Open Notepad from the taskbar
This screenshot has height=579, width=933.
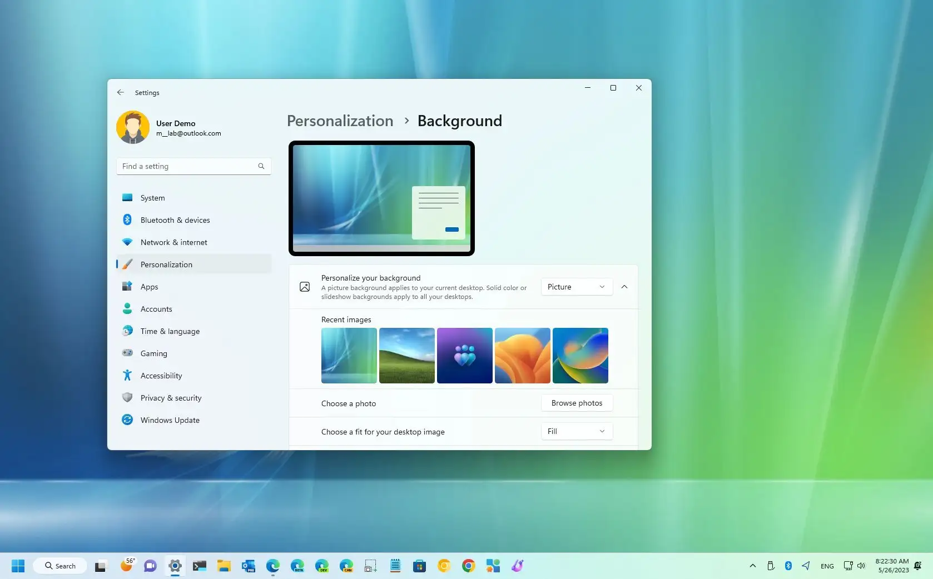tap(395, 566)
